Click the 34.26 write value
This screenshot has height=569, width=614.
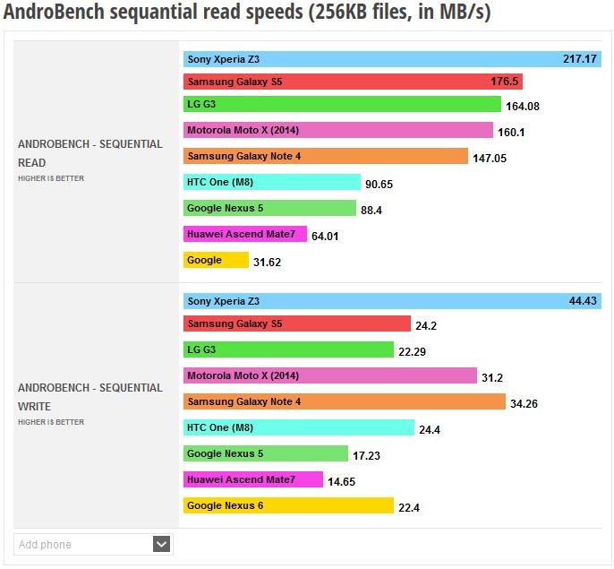tap(524, 404)
